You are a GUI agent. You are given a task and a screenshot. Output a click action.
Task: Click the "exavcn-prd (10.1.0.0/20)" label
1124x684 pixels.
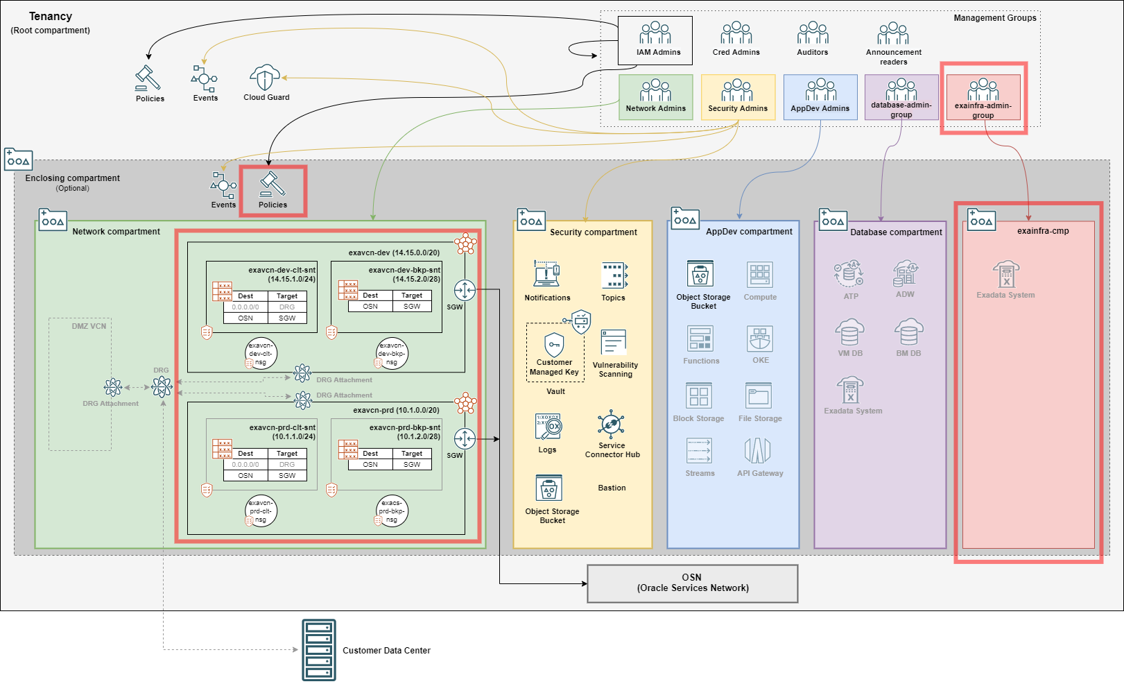pyautogui.click(x=396, y=411)
